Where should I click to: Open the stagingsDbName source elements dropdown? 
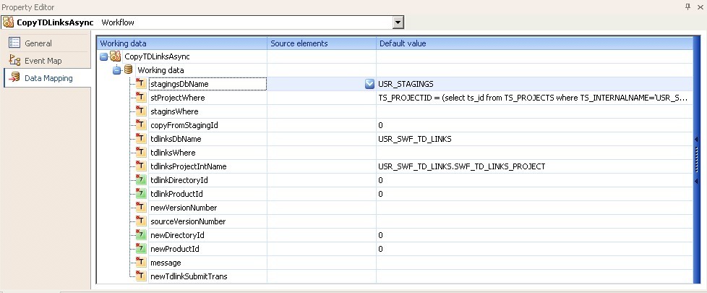click(x=369, y=84)
